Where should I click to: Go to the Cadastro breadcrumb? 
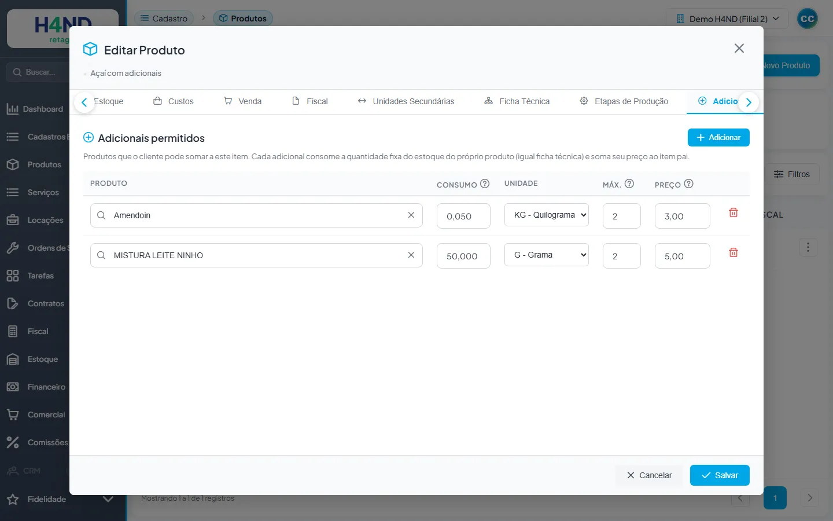pyautogui.click(x=164, y=19)
